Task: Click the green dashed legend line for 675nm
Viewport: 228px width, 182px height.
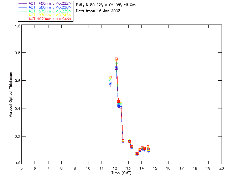Action: pyautogui.click(x=23, y=11)
